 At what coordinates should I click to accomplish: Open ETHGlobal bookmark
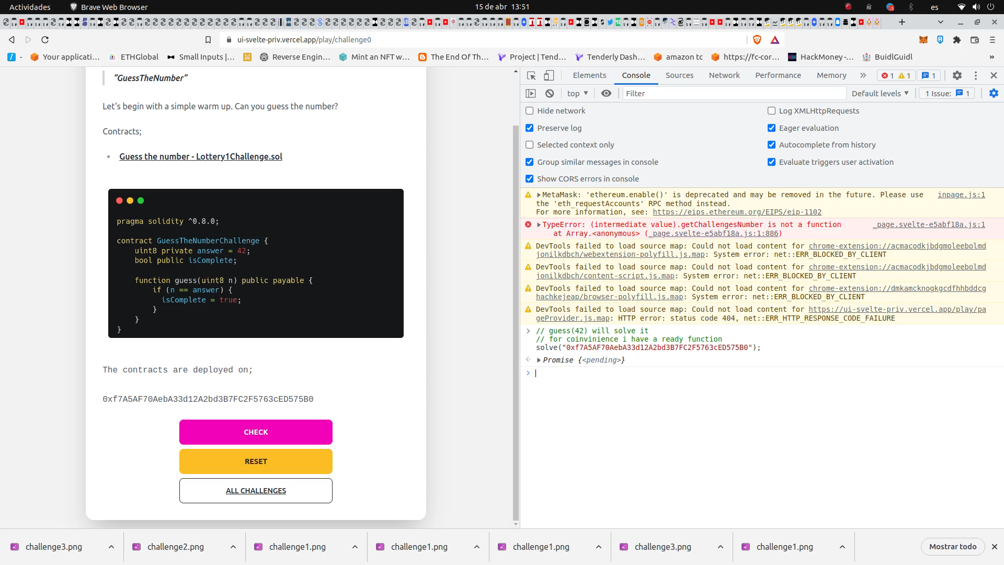(133, 57)
